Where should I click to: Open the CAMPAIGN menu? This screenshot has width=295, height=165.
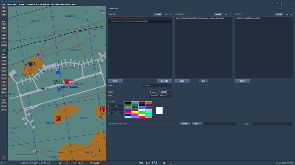(32, 5)
